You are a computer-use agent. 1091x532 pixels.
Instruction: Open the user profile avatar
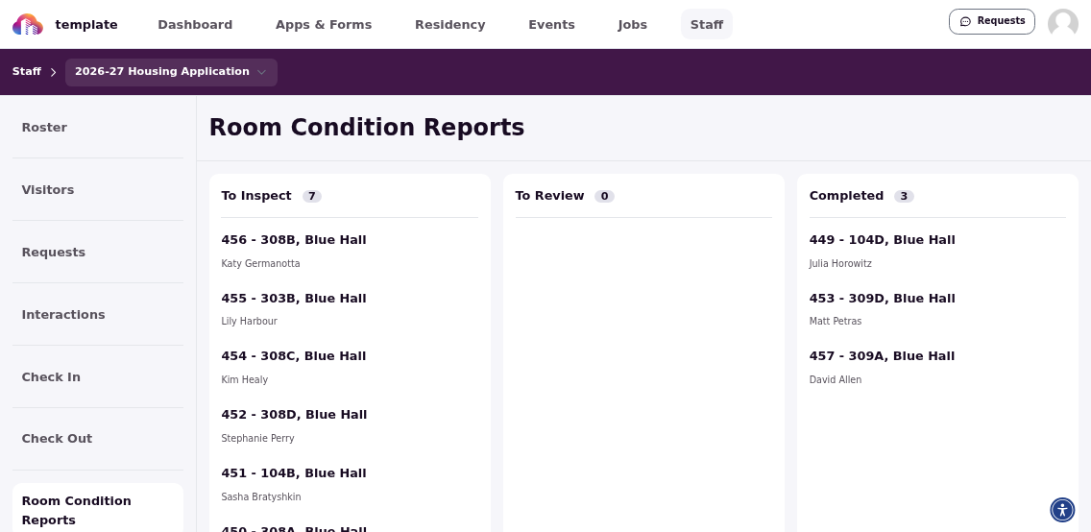coord(1062,24)
